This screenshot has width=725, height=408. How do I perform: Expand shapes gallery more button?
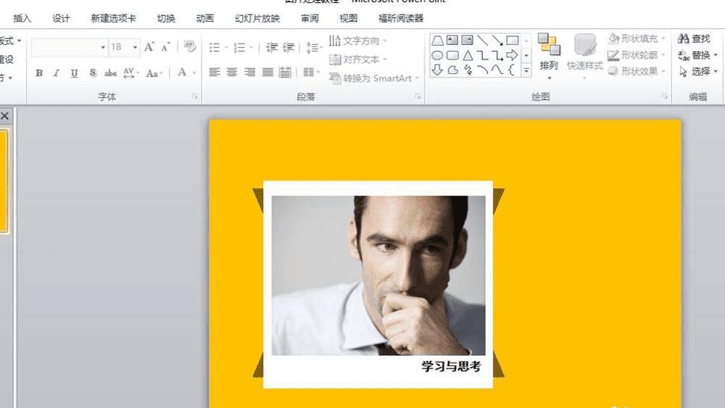[x=526, y=71]
